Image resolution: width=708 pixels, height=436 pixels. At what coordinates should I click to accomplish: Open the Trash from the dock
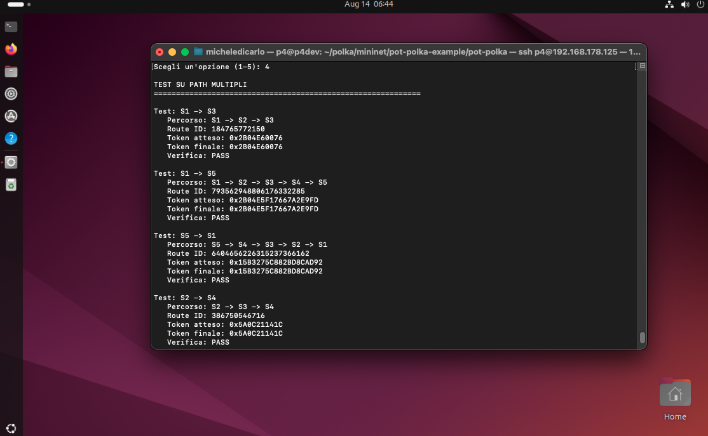[11, 185]
